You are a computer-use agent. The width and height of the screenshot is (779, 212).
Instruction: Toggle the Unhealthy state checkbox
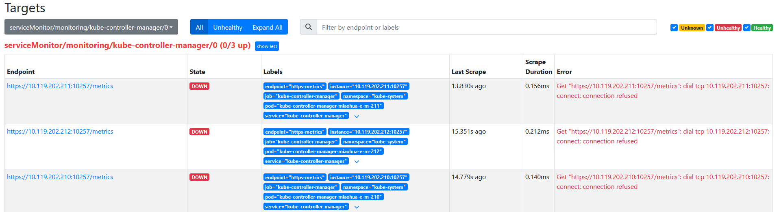[x=709, y=28]
